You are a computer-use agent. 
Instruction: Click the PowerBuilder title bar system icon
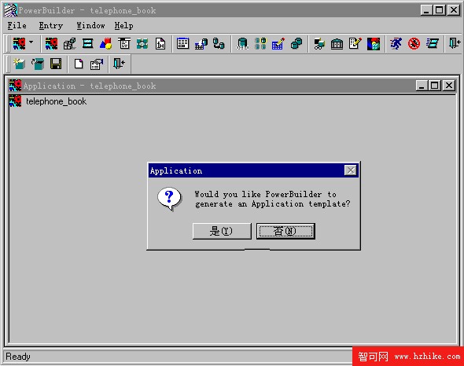(x=11, y=10)
